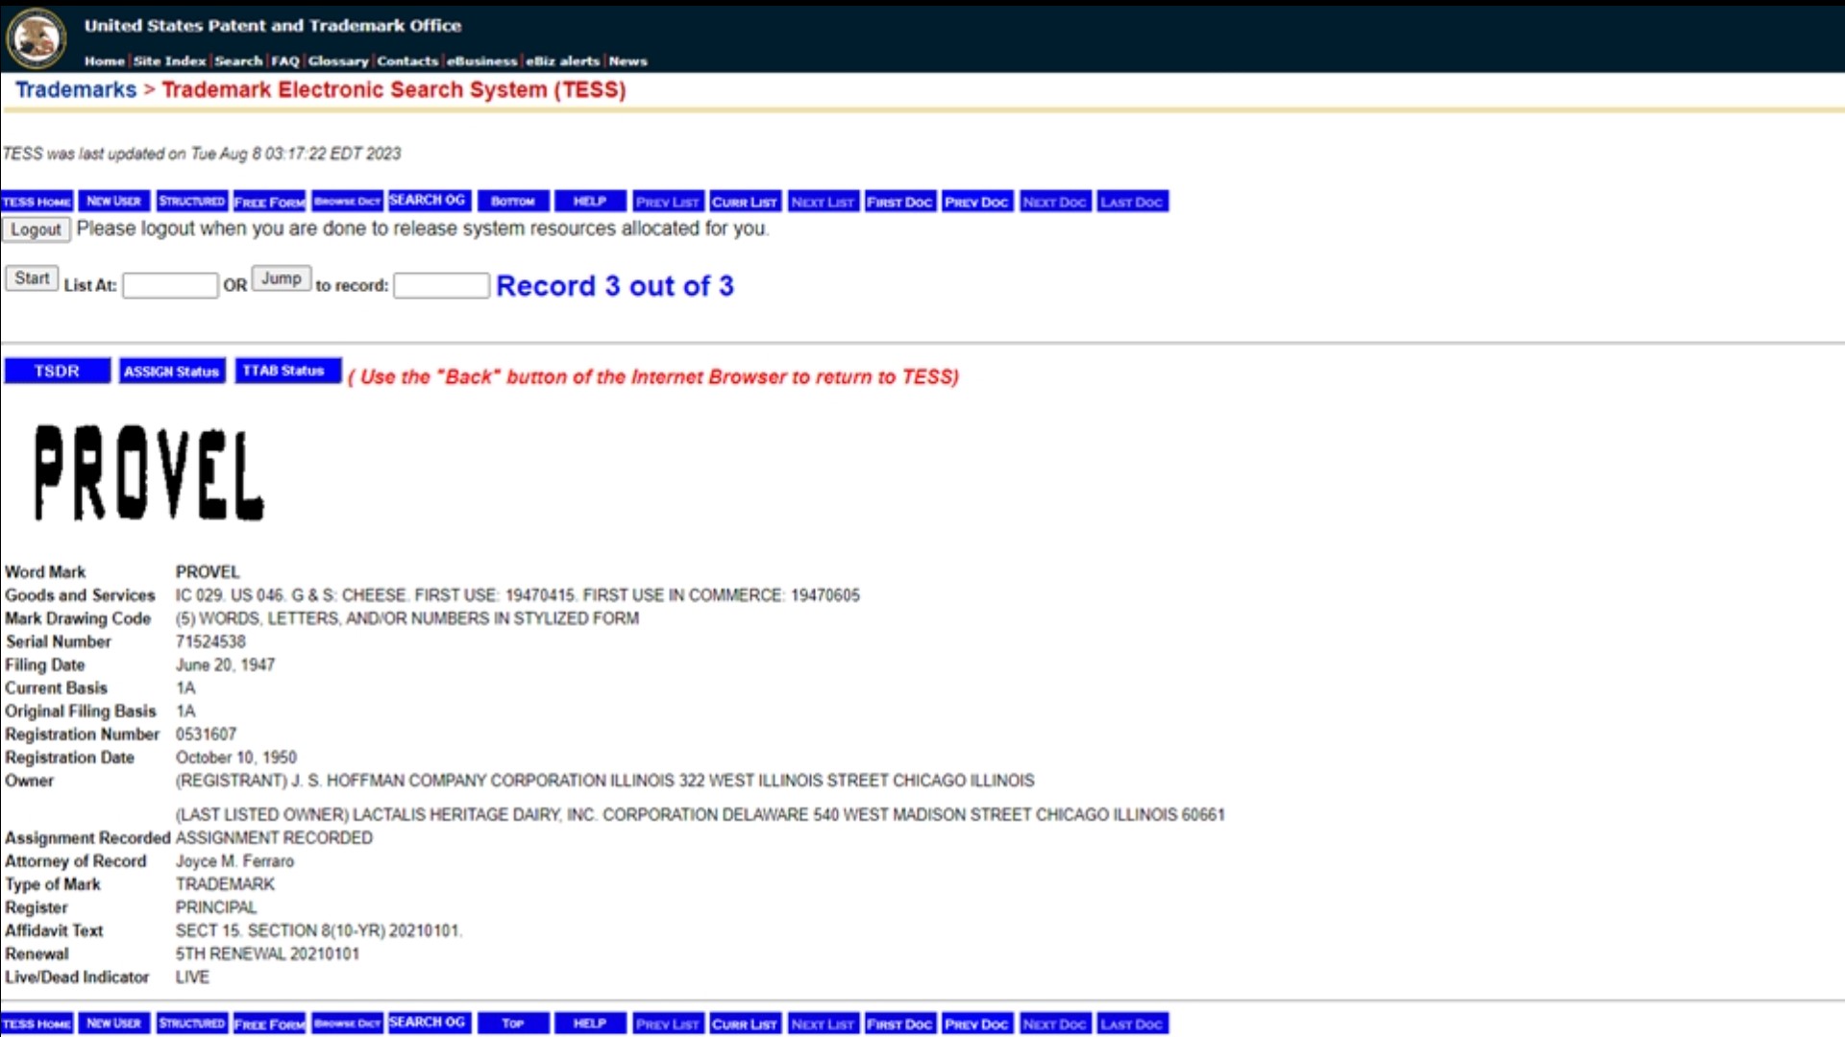Click SEARCH OG in the top toolbar
This screenshot has height=1037, width=1845.
pos(427,201)
